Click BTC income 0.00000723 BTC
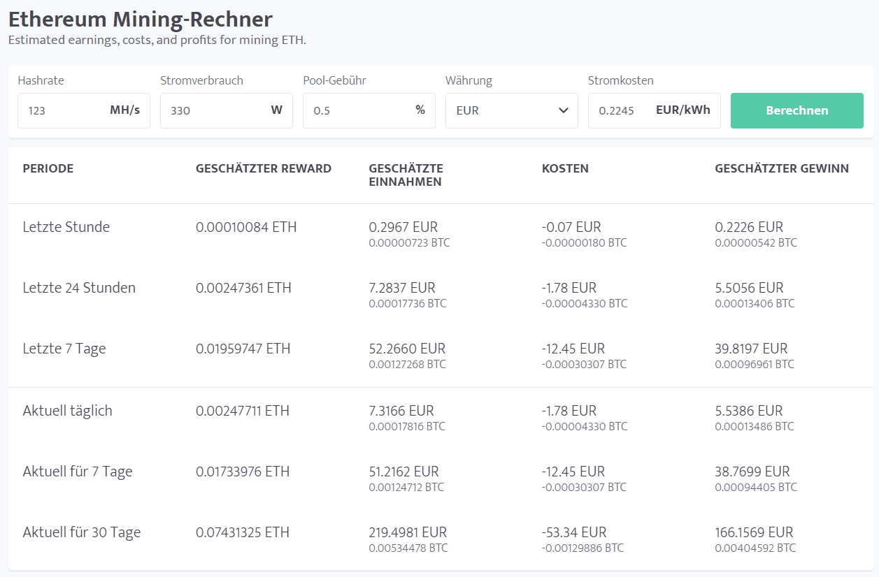Screen dimensions: 879x577 pos(409,243)
